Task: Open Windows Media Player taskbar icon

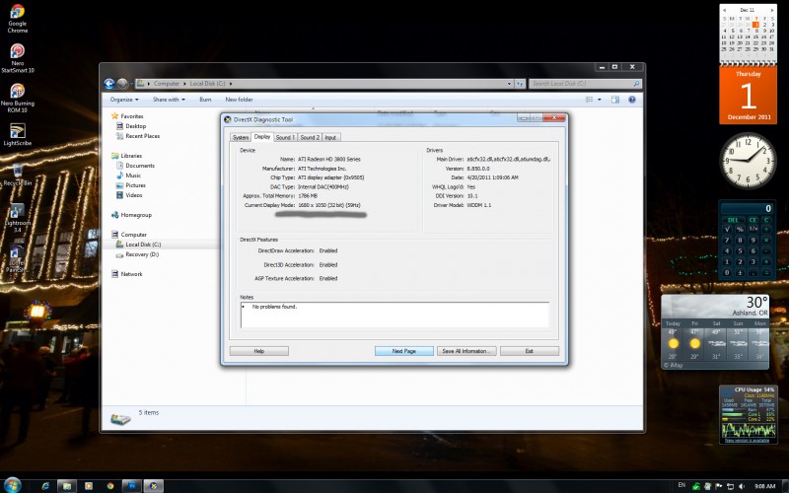Action: pyautogui.click(x=89, y=486)
